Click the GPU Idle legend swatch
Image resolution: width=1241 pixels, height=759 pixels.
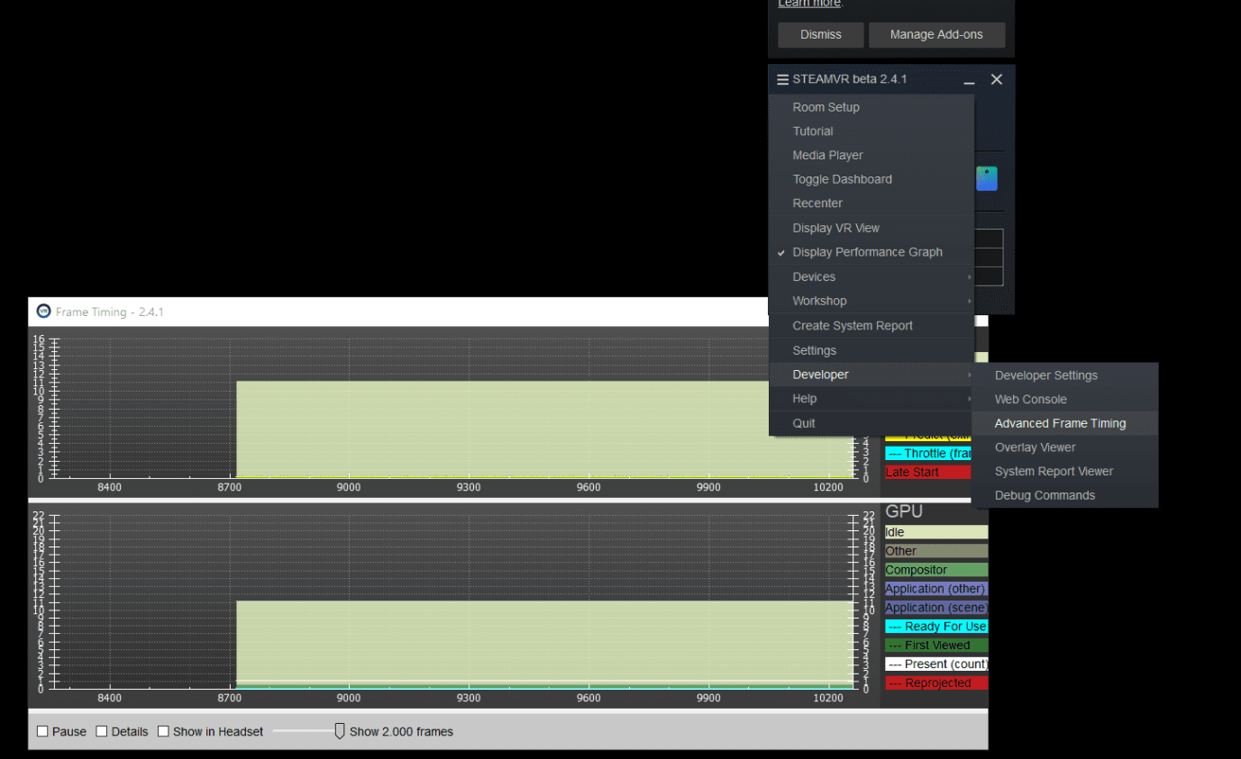tap(936, 532)
